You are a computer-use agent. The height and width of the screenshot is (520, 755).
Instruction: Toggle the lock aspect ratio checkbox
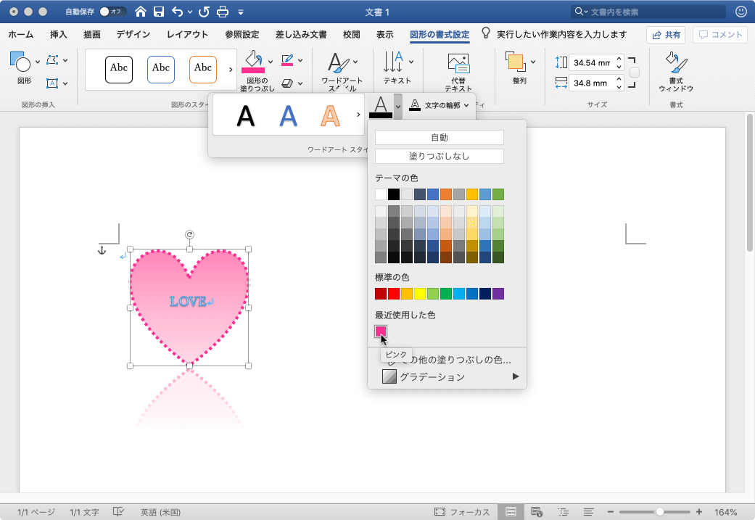[x=635, y=73]
